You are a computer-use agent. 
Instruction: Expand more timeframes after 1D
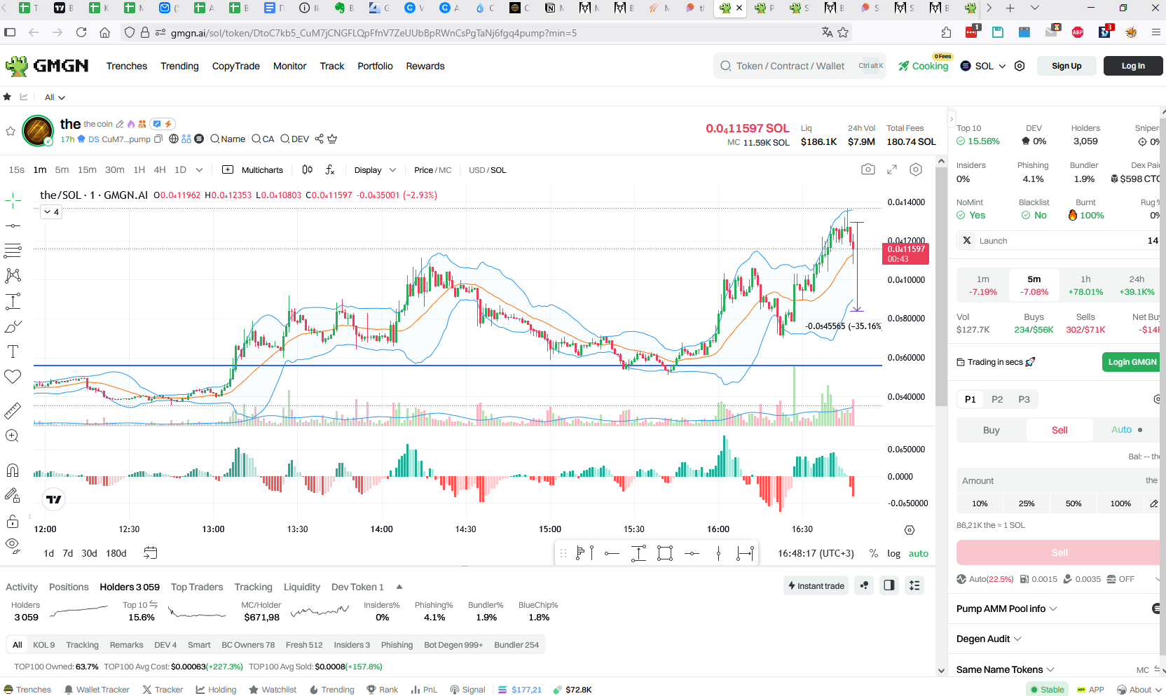(x=199, y=169)
